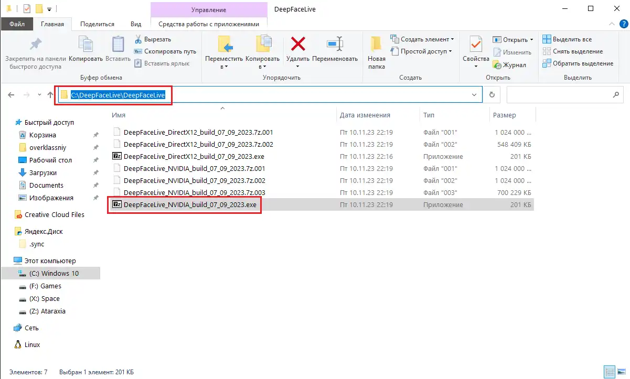Expand address bar history dropdown

point(474,95)
